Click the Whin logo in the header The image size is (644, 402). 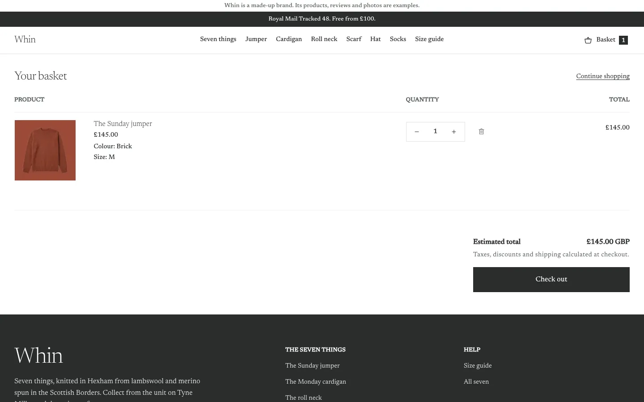pyautogui.click(x=25, y=39)
